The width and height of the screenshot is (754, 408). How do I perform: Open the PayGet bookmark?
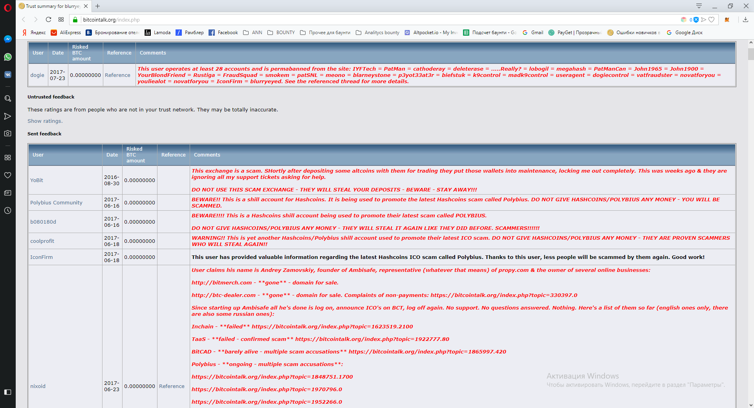[575, 33]
